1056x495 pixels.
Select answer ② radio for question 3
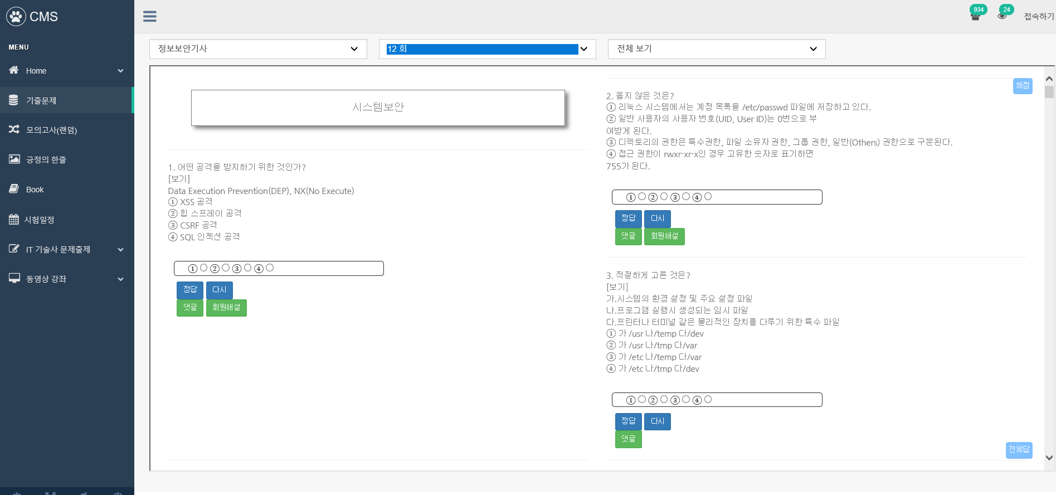click(x=664, y=400)
